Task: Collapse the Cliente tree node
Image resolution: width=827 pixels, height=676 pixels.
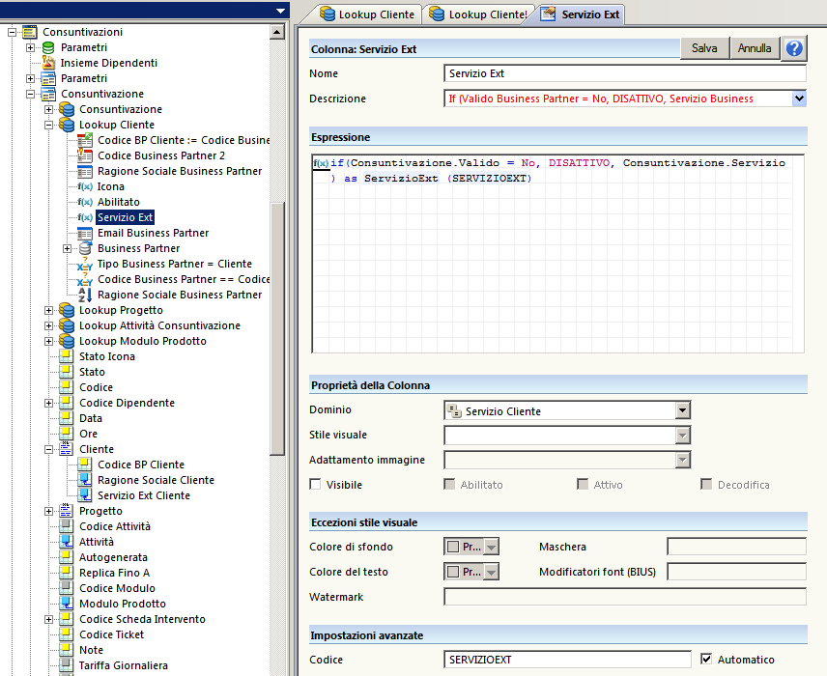Action: point(49,449)
